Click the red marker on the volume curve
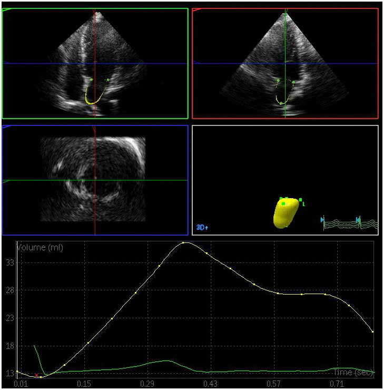Image resolution: width=384 pixels, height=390 pixels. point(36,375)
